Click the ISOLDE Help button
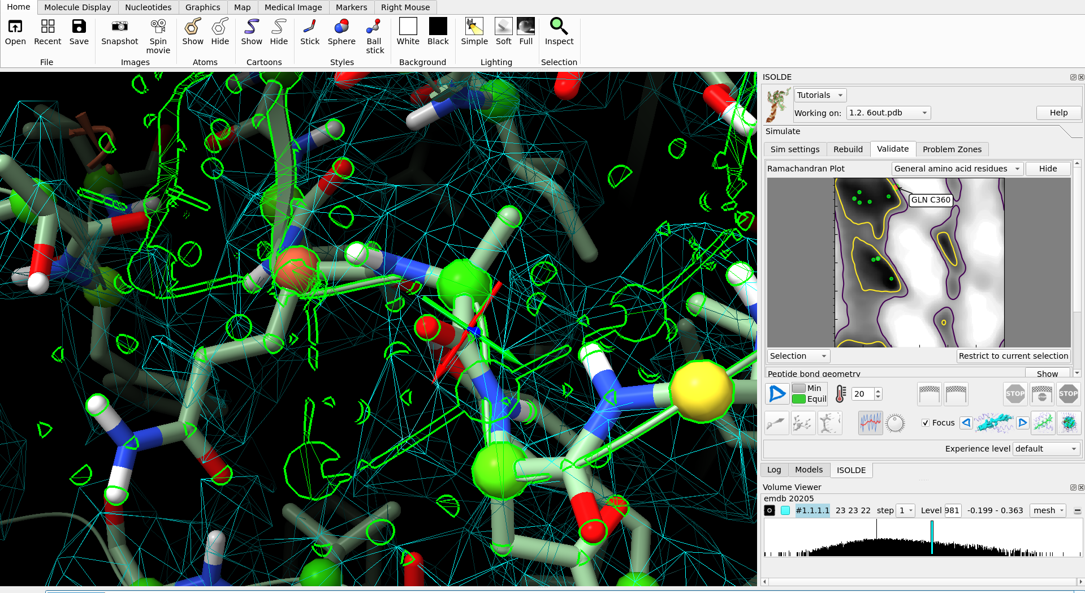The width and height of the screenshot is (1085, 593). (x=1058, y=113)
